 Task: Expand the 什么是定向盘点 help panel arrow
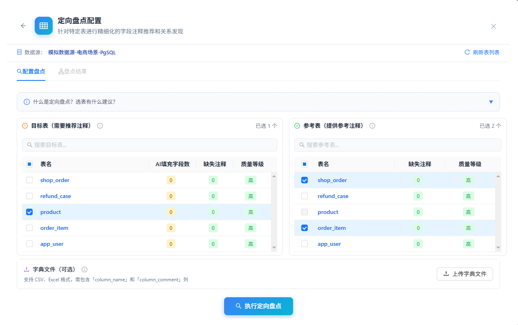(x=491, y=102)
